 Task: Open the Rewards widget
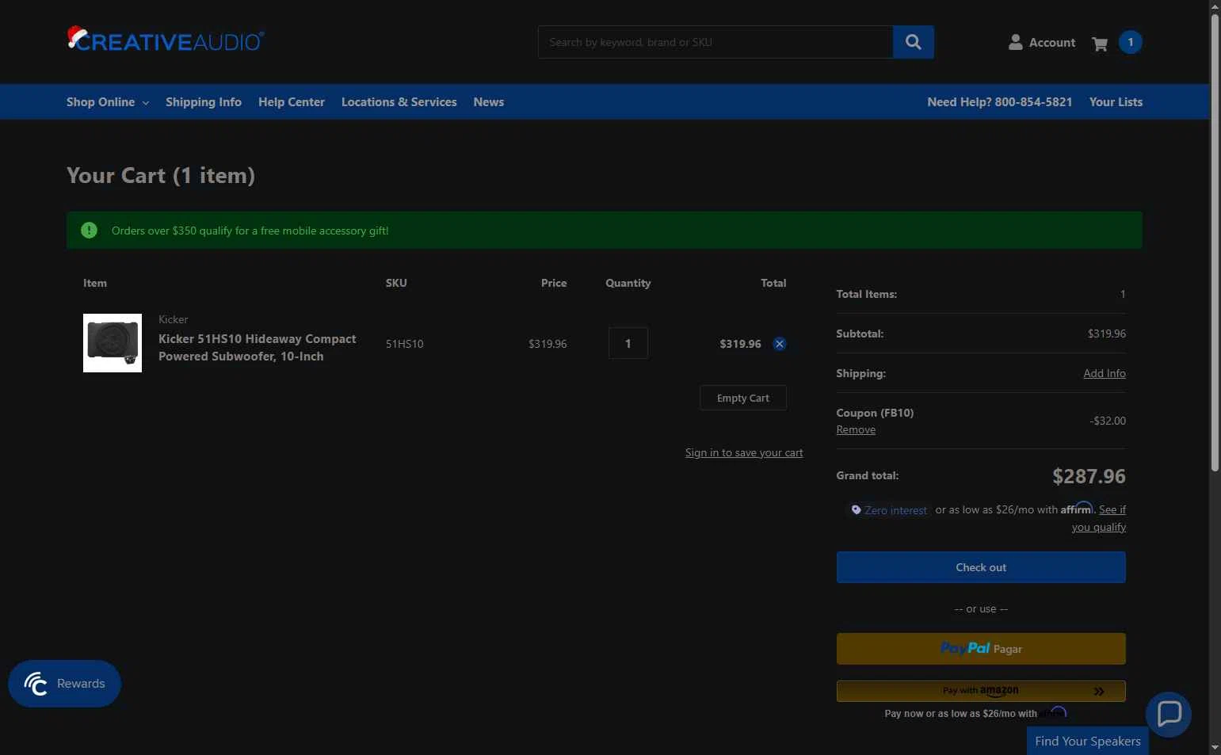point(64,683)
